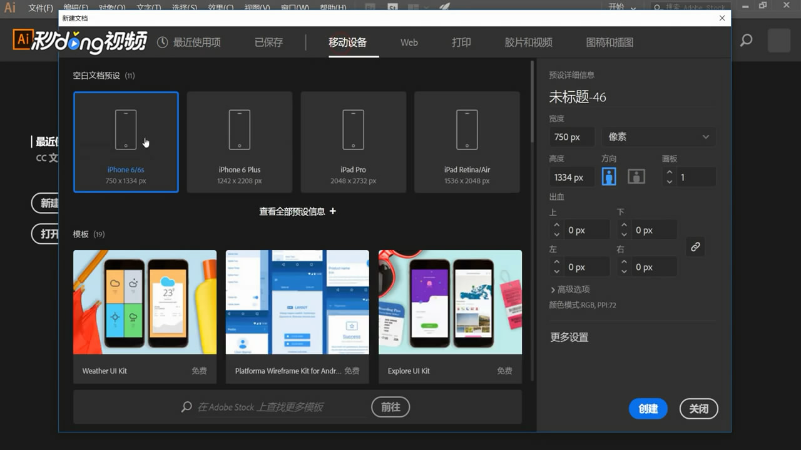Click the 前往 button

click(390, 407)
